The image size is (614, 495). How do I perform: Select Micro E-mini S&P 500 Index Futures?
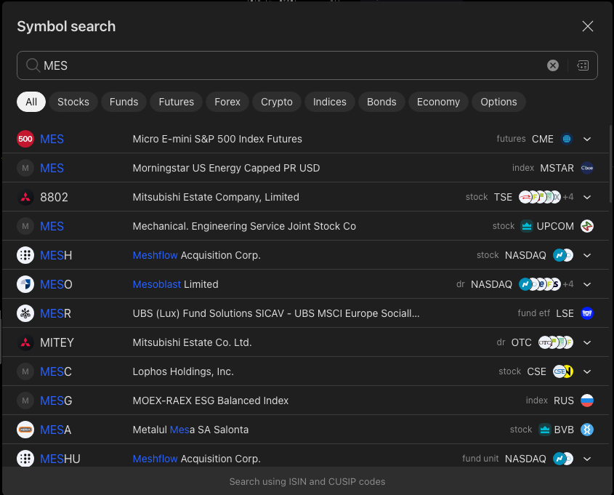pos(217,139)
